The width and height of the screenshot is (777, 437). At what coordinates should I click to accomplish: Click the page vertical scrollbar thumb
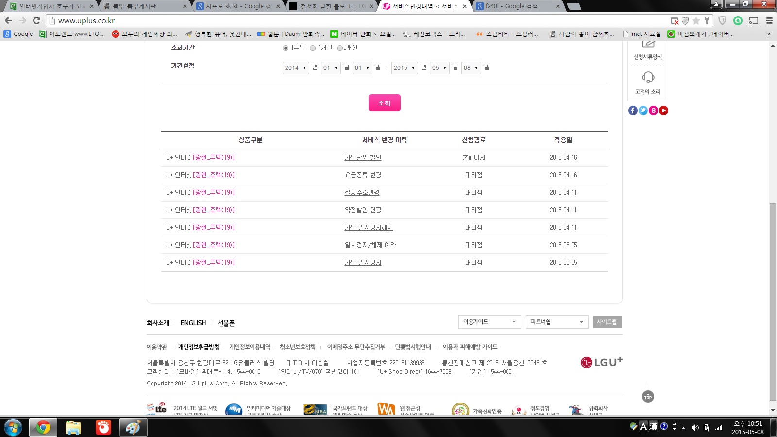pyautogui.click(x=773, y=301)
